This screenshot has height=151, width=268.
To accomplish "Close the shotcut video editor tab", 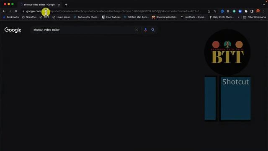I will pos(59,5).
